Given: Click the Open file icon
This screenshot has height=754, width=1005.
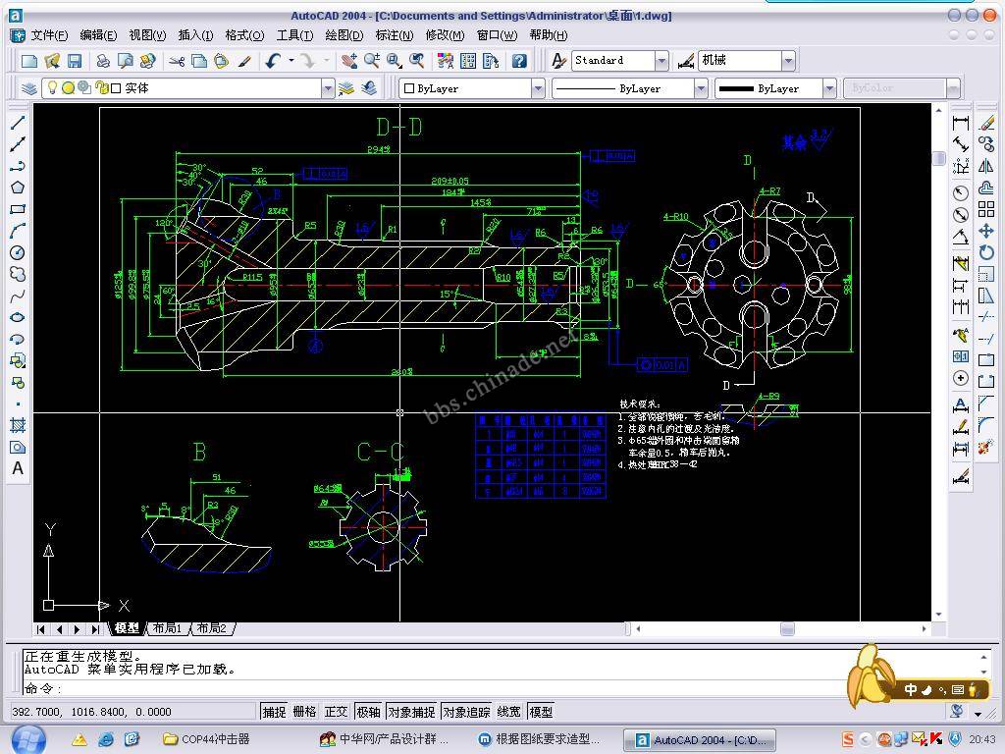Looking at the screenshot, I should [x=53, y=61].
